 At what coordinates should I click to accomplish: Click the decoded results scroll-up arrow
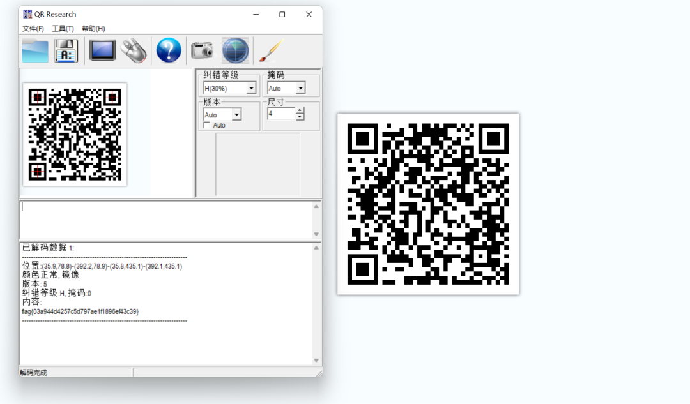coord(316,248)
